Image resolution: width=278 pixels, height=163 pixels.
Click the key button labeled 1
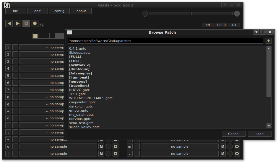pyautogui.click(x=8, y=47)
